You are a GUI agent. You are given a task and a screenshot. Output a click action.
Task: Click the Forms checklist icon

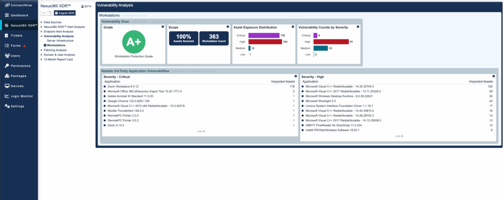[7, 46]
